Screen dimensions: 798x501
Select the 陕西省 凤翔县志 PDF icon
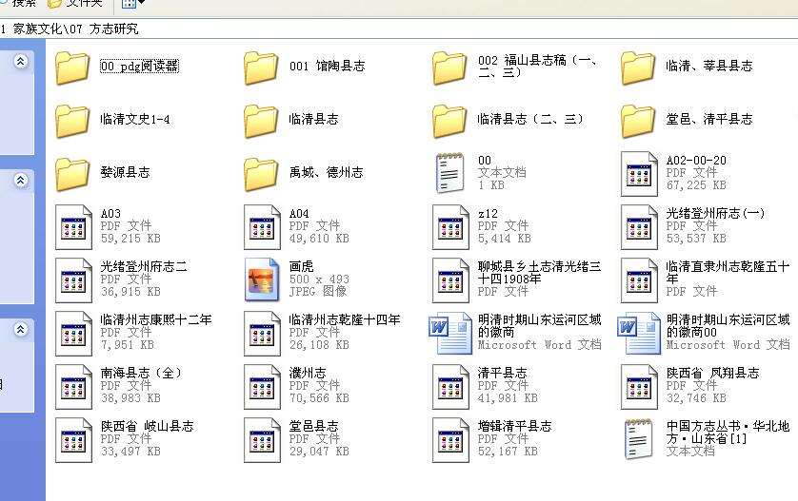click(x=639, y=387)
